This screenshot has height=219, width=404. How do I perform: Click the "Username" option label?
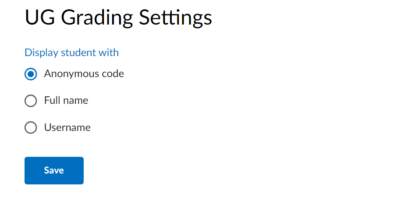(67, 128)
